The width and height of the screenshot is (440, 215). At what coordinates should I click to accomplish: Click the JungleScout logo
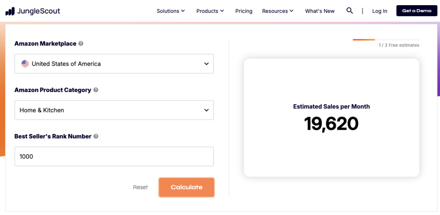33,11
